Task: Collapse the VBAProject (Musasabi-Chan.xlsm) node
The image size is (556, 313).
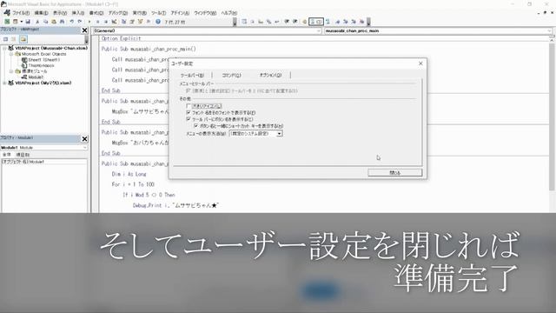Action: click(4, 48)
